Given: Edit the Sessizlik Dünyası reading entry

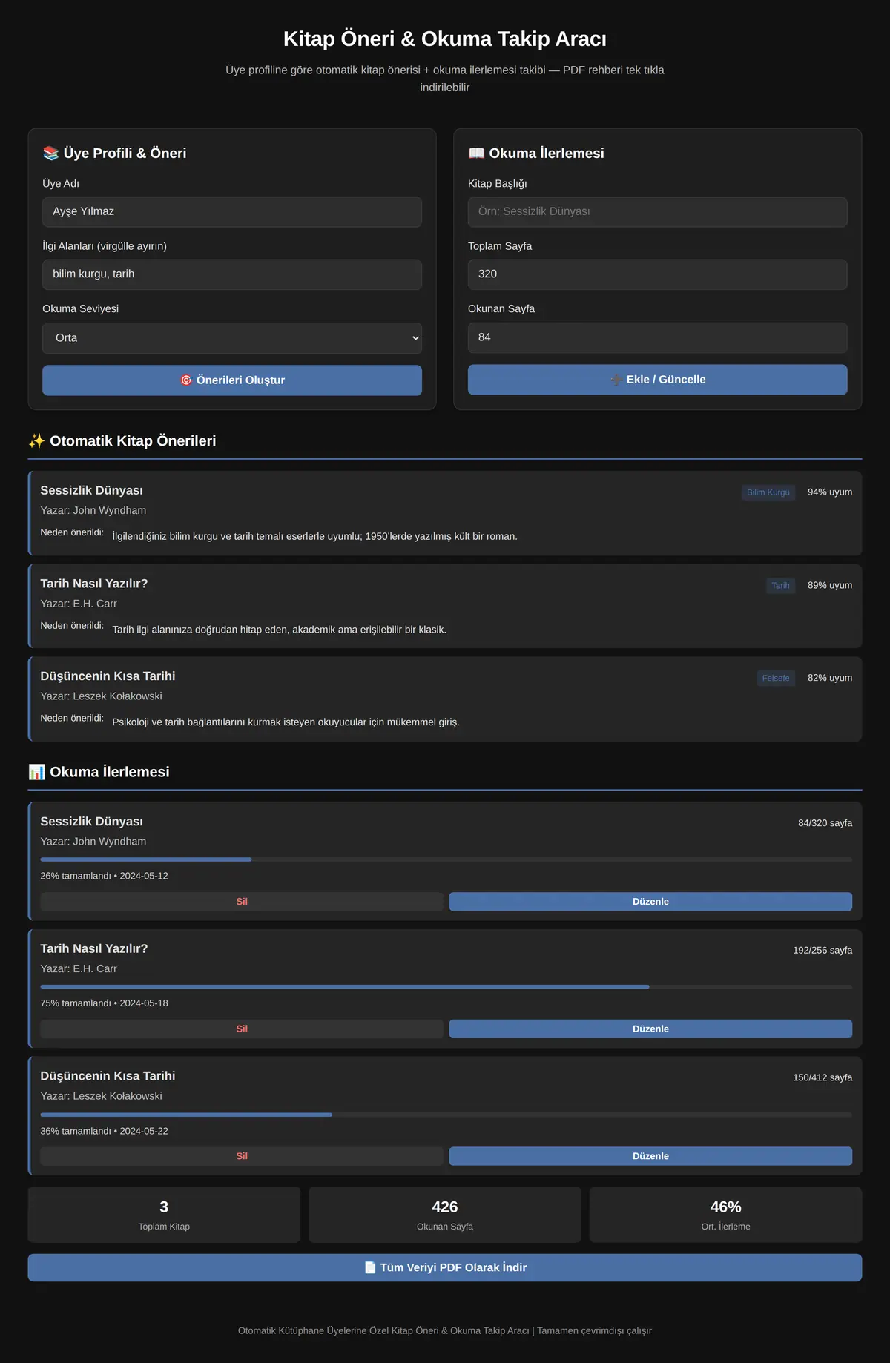Looking at the screenshot, I should tap(650, 902).
